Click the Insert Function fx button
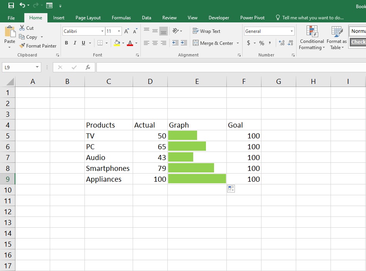 click(x=88, y=67)
